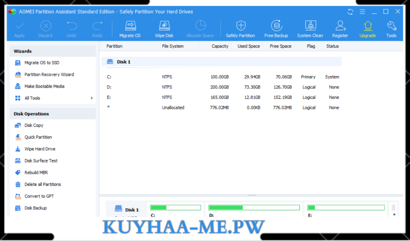
Task: Click the Free Space column header
Action: (x=281, y=46)
